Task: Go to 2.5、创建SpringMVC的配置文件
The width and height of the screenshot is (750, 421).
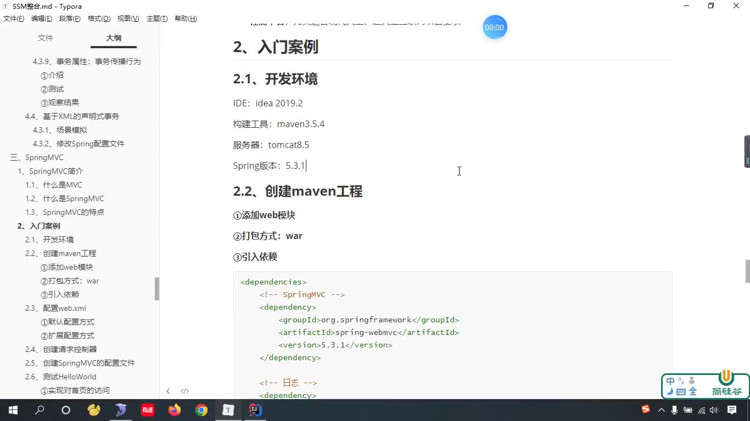Action: [x=80, y=363]
